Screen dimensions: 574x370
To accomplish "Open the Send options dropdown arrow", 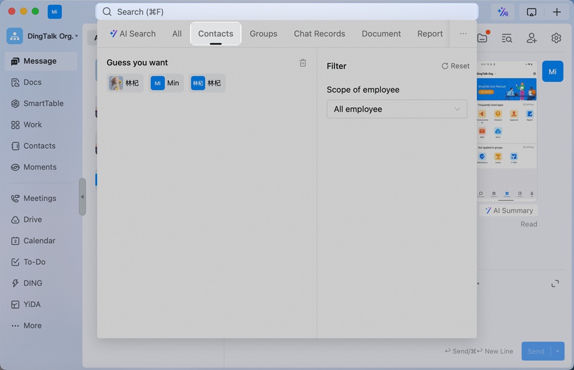I will click(557, 351).
